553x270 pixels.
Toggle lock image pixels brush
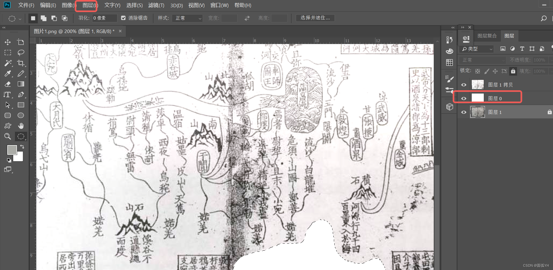click(486, 71)
